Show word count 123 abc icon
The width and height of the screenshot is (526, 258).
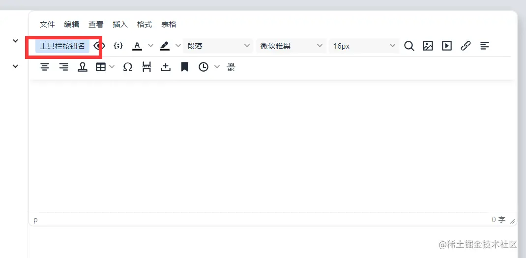[231, 67]
